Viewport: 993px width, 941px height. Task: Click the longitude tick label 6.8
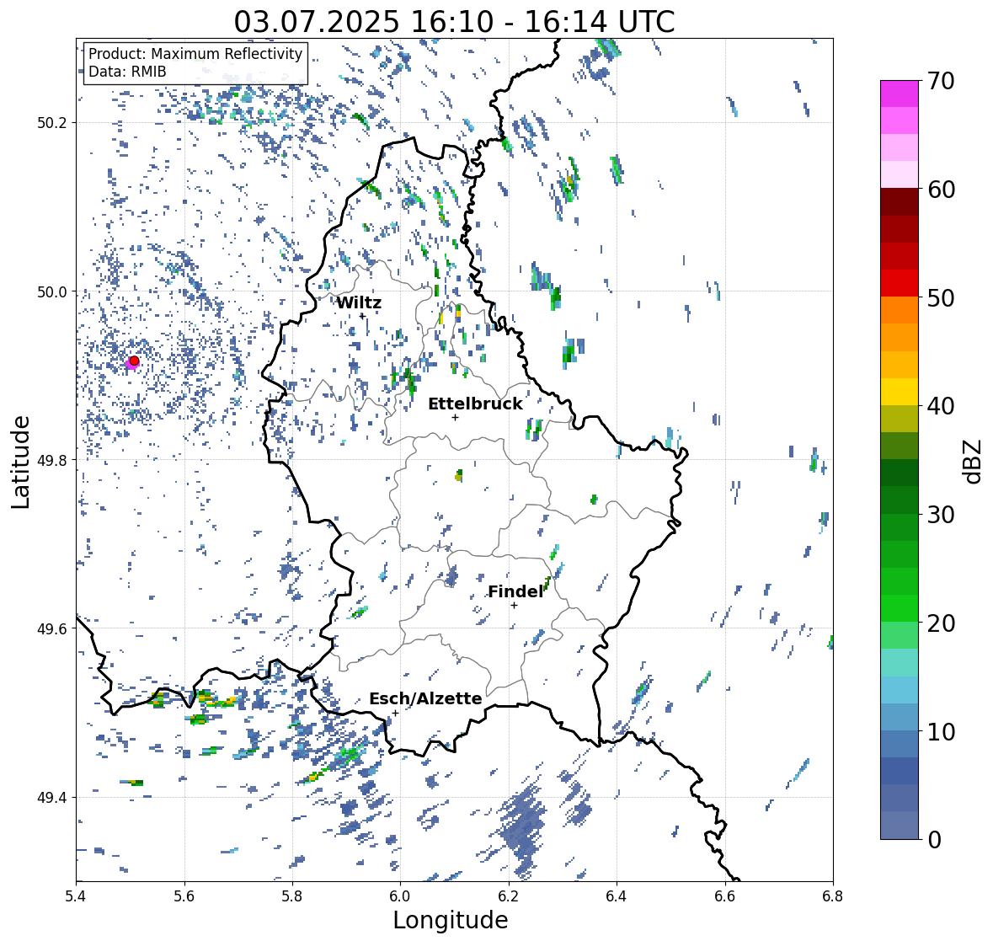coord(832,896)
